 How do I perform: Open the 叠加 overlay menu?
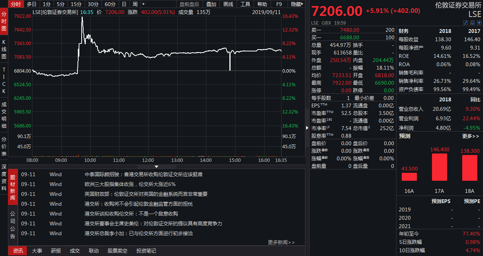pos(211,4)
